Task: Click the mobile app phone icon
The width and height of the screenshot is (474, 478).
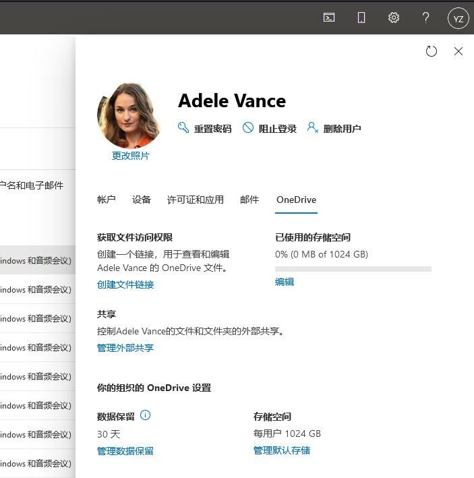Action: (x=361, y=18)
